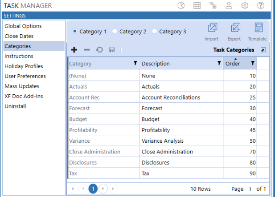Click the Budget description cell
The width and height of the screenshot is (275, 197).
click(181, 119)
